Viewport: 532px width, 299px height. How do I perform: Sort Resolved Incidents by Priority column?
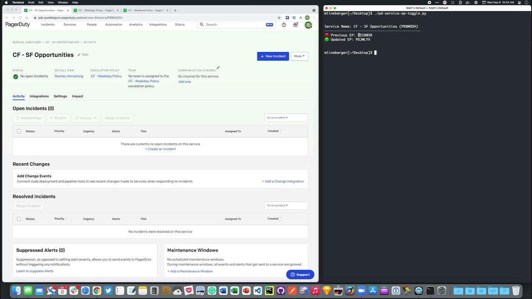pyautogui.click(x=60, y=219)
